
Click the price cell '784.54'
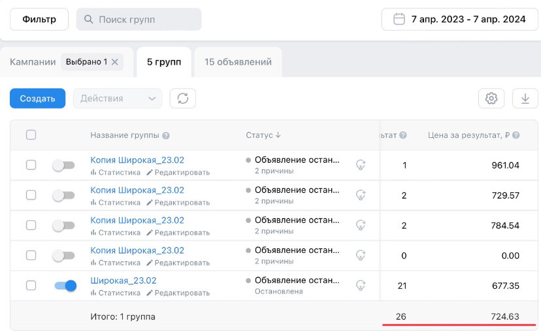505,225
